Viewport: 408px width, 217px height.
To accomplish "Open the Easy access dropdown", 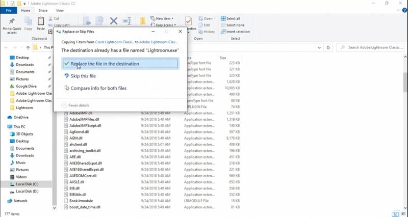I will click(163, 25).
